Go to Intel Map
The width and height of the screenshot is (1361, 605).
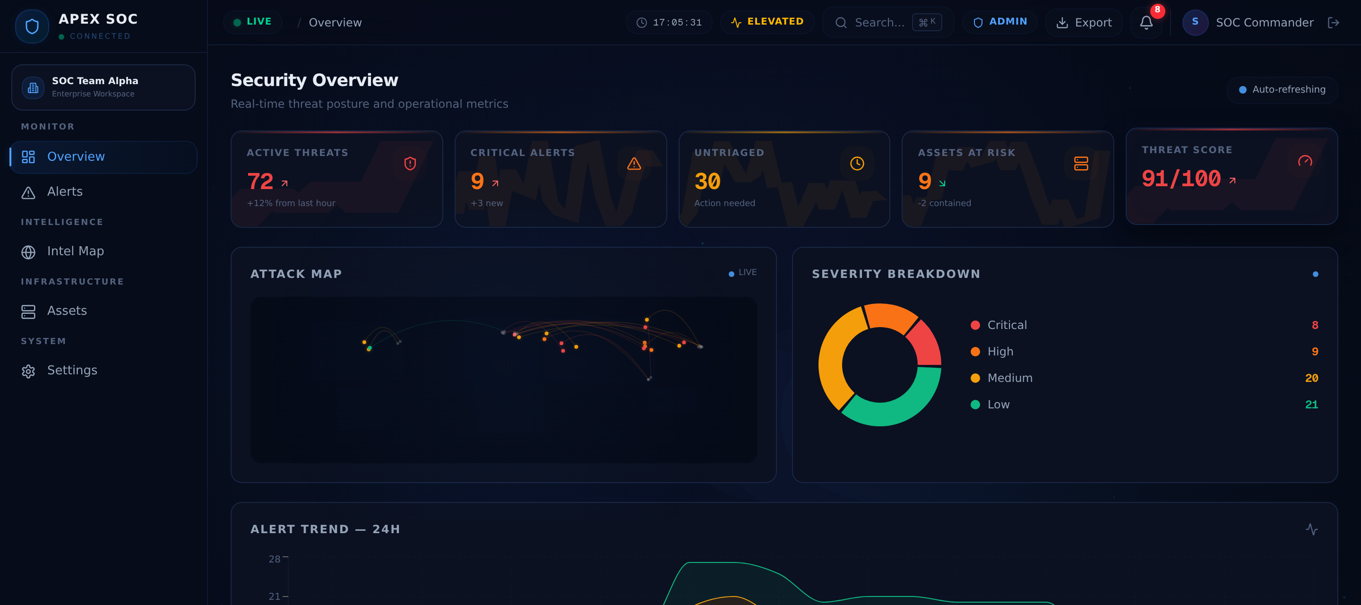tap(103, 251)
